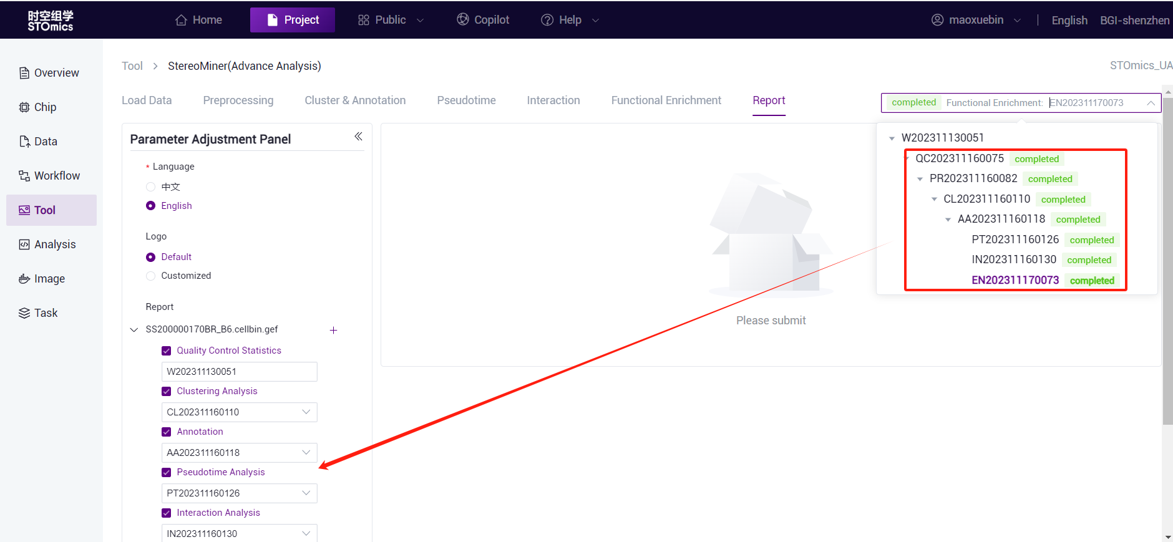This screenshot has height=542, width=1173.
Task: Open the Public menu dropdown arrow
Action: pos(420,21)
